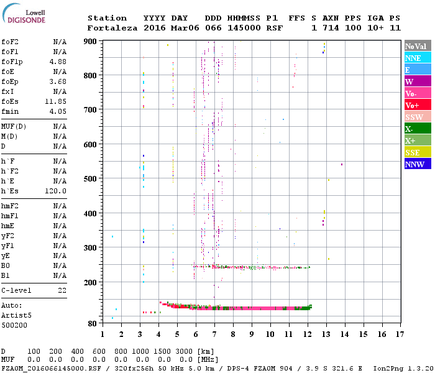Click the 066 day-of-year value
The height and width of the screenshot is (373, 435).
click(x=213, y=28)
